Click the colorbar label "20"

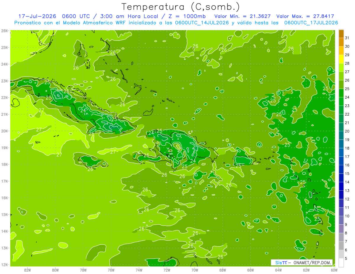347,131
